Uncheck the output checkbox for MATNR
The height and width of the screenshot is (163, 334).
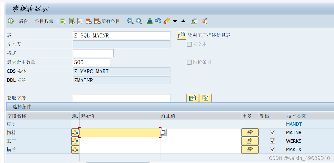pyautogui.click(x=272, y=132)
